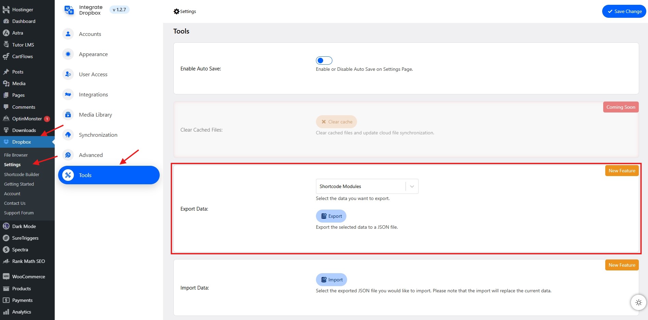Open the Dark Mode menu item
This screenshot has width=648, height=320.
(x=27, y=226)
